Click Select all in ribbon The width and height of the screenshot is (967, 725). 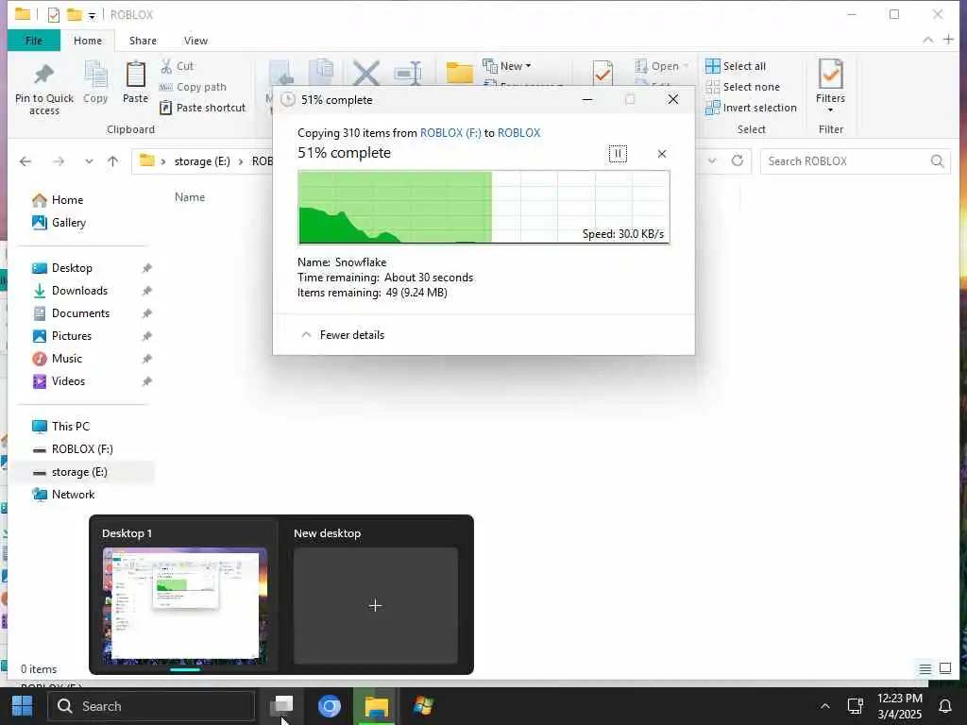(x=736, y=66)
